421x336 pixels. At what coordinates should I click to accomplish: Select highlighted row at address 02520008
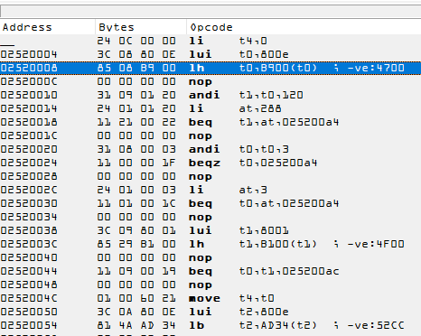(210, 68)
